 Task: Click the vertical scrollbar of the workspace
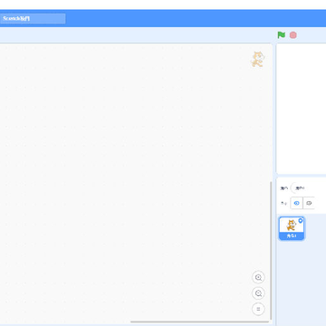point(271,251)
